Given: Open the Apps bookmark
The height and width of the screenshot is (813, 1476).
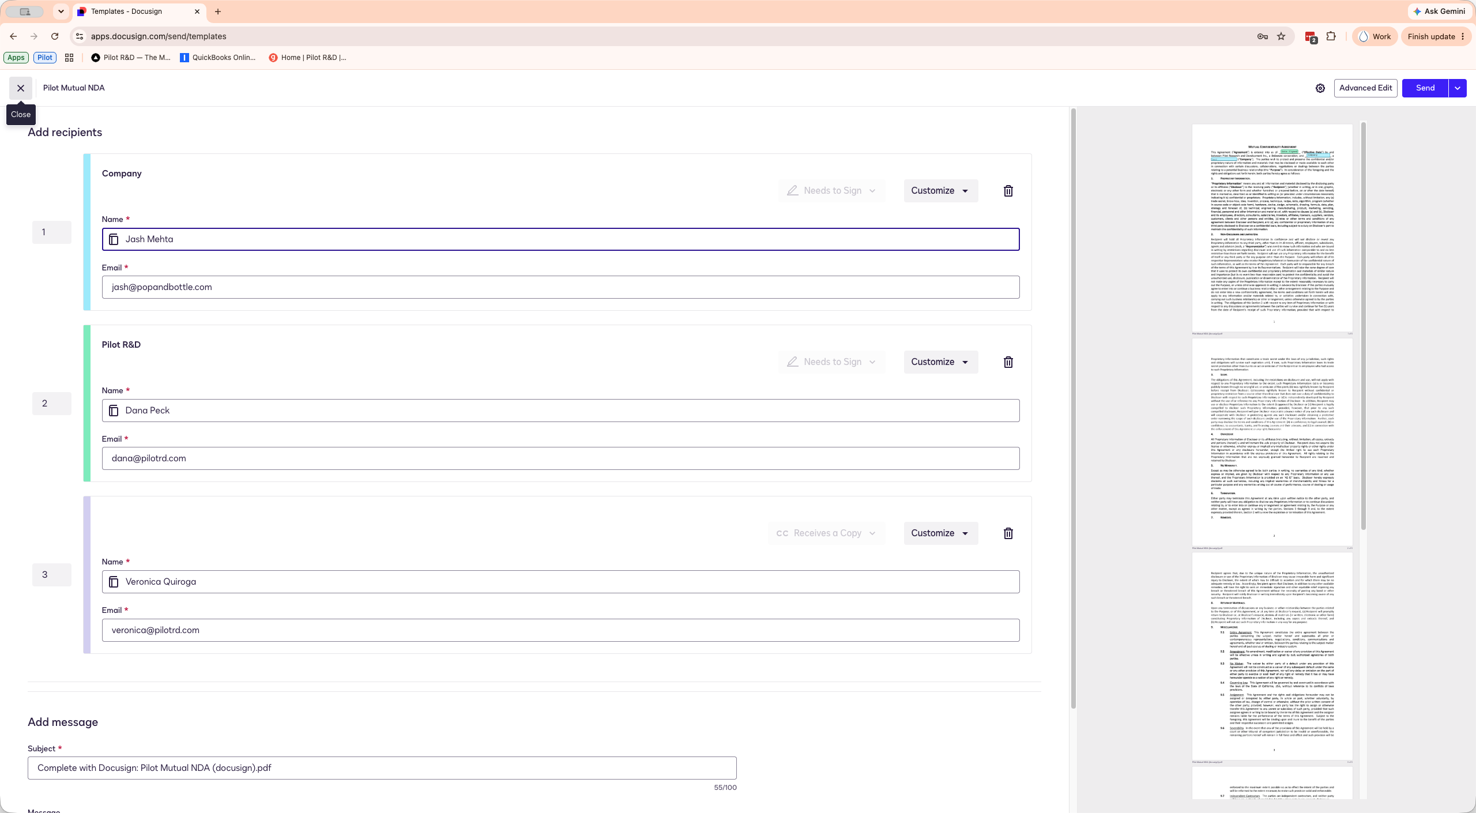Looking at the screenshot, I should coord(16,58).
